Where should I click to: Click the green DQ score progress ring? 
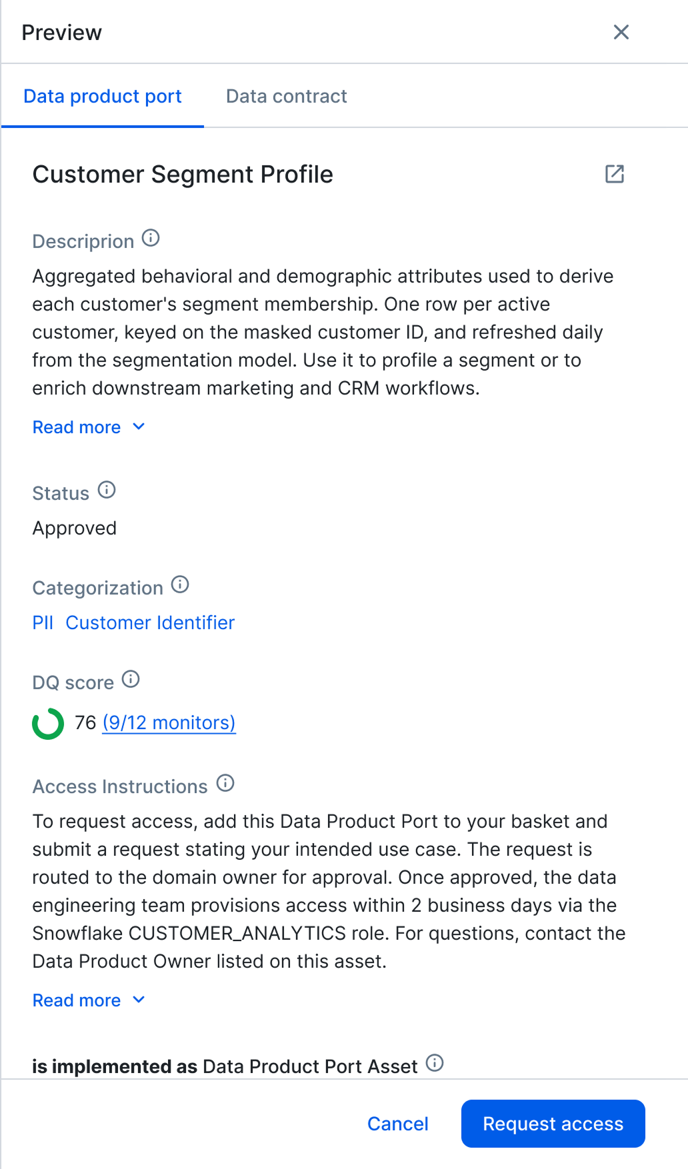tap(48, 724)
